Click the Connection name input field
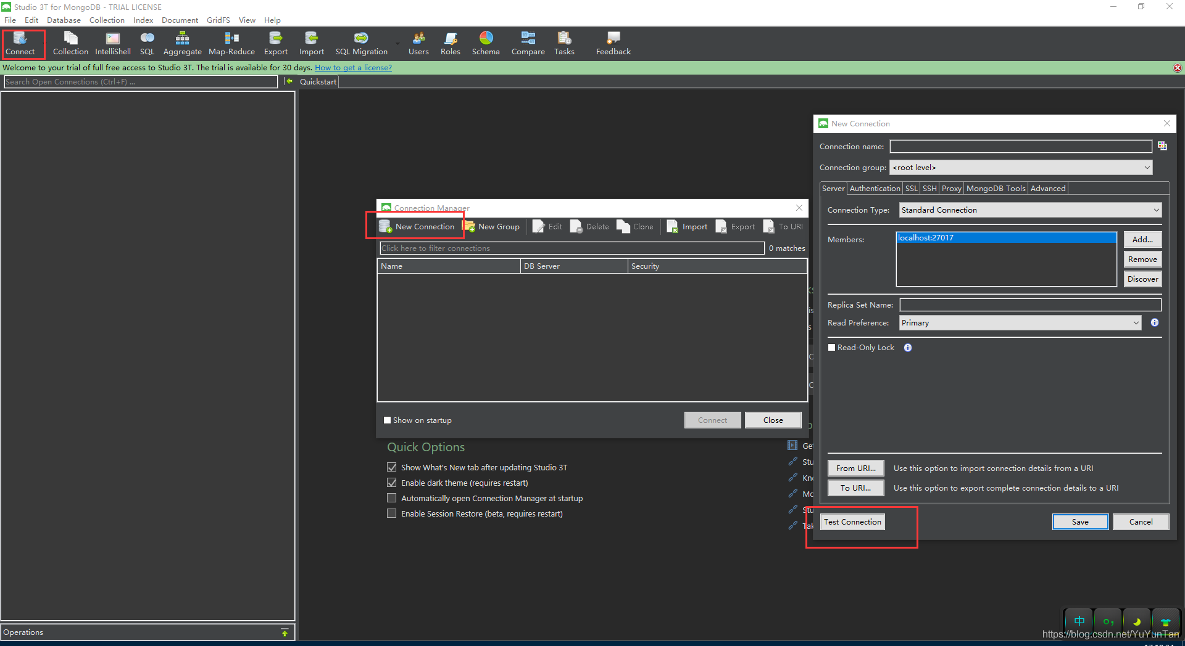 (1021, 146)
